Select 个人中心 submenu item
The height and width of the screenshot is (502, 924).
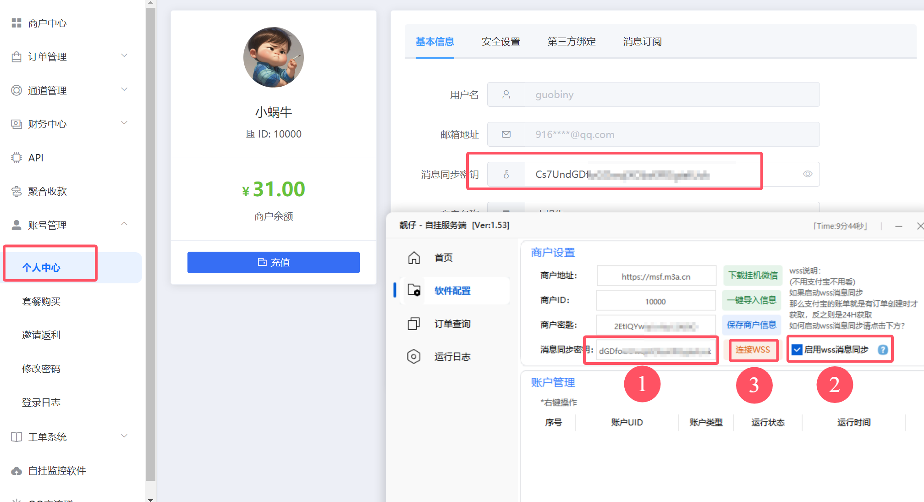pos(71,268)
